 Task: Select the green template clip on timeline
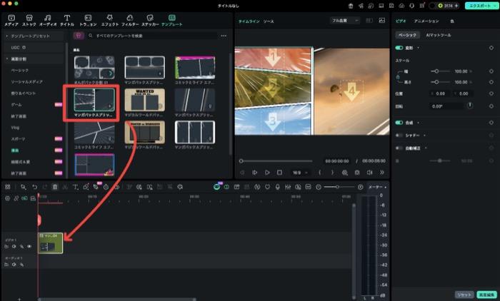point(51,243)
